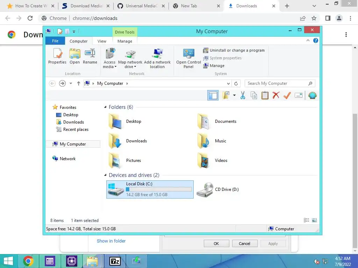358x268 pixels.
Task: Select the CD Drive (D:) item
Action: pos(217,189)
